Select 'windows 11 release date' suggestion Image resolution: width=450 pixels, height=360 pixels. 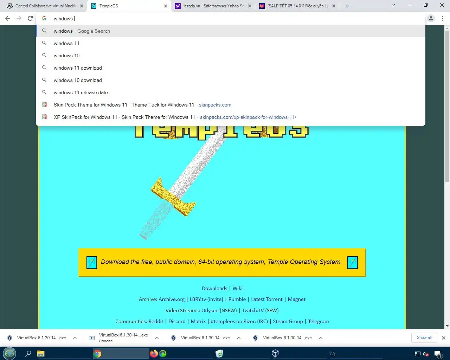tap(231, 92)
